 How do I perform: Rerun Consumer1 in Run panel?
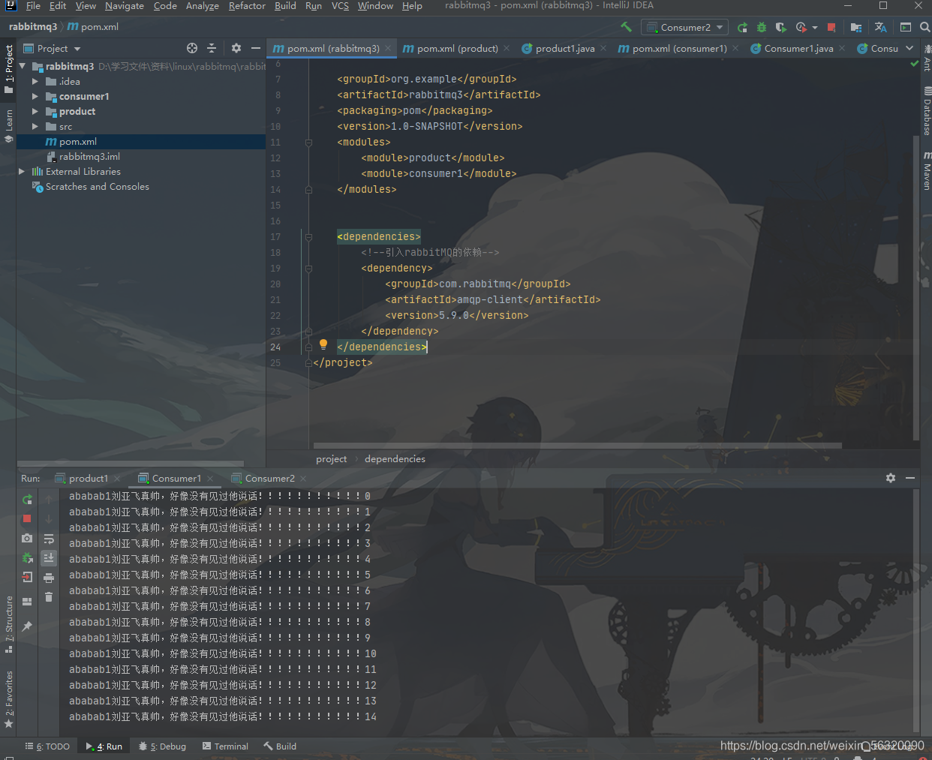tap(27, 499)
